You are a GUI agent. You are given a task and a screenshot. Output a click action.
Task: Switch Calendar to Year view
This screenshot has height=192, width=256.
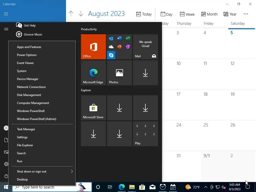point(230,14)
